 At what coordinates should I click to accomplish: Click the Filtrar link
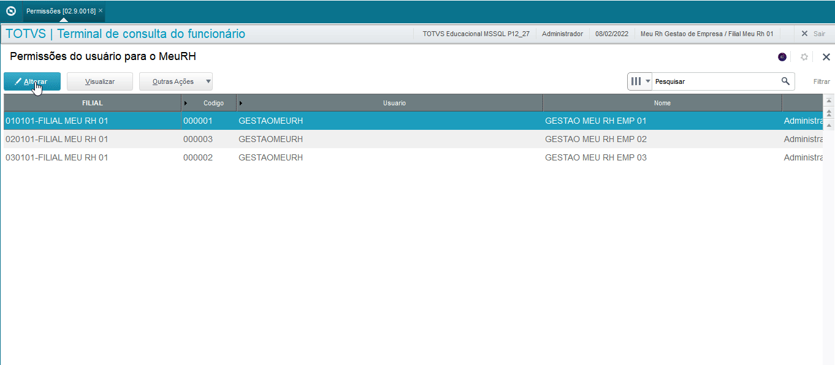click(x=822, y=81)
